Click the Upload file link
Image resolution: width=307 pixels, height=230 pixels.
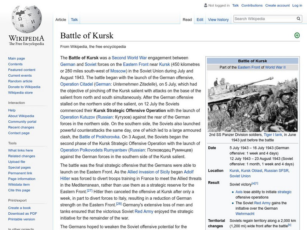point(17,161)
